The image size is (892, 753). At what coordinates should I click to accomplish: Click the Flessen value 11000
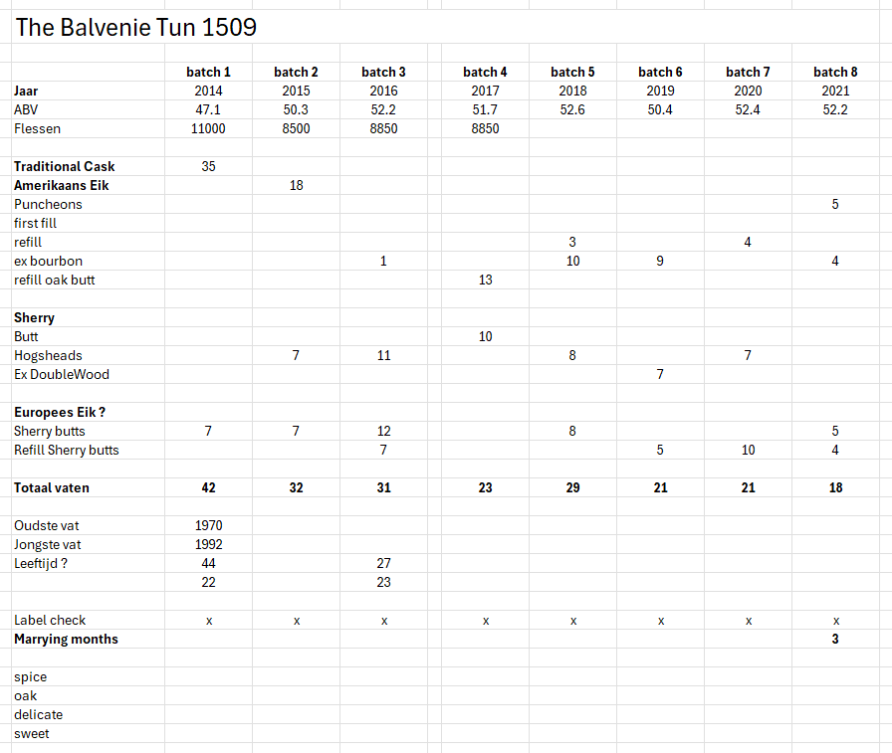(208, 128)
